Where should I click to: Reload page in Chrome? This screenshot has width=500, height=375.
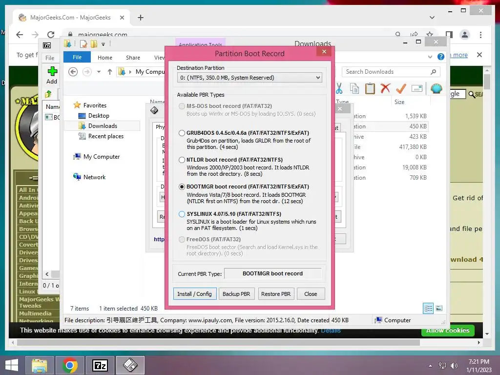coord(51,35)
